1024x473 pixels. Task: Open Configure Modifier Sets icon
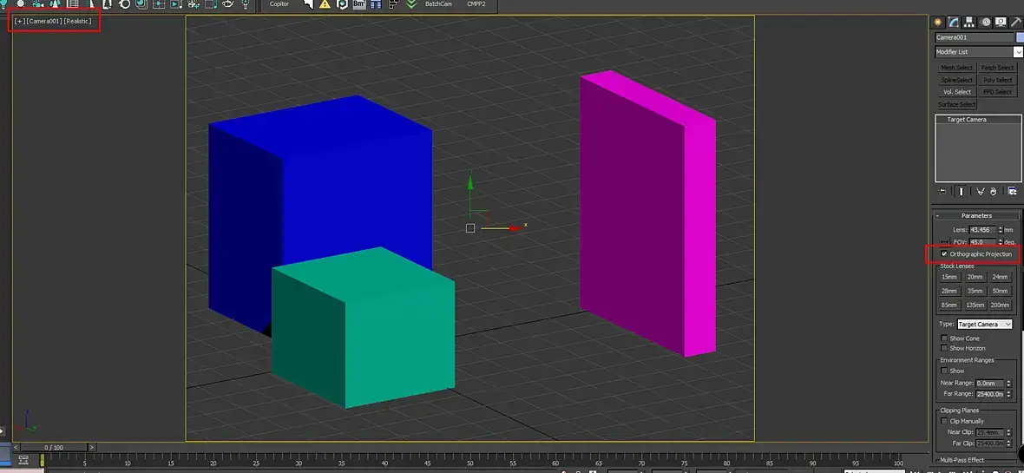[x=1012, y=192]
